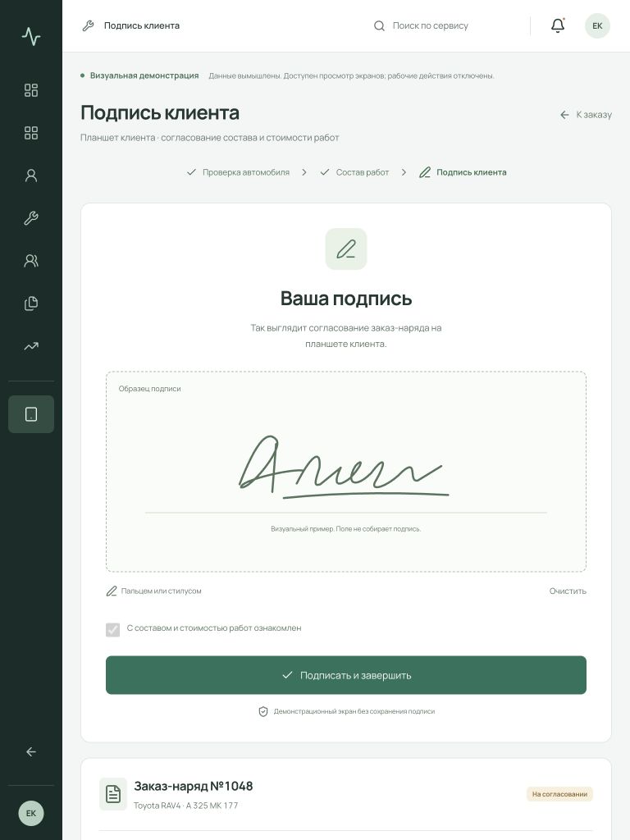Click К заказу to return to the order

[x=586, y=115]
